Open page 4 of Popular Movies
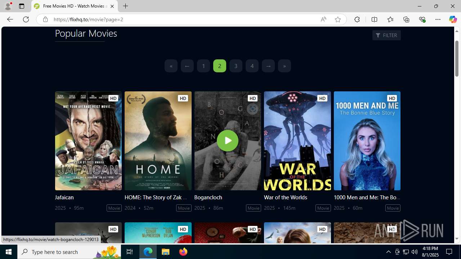The image size is (461, 259). pyautogui.click(x=252, y=66)
